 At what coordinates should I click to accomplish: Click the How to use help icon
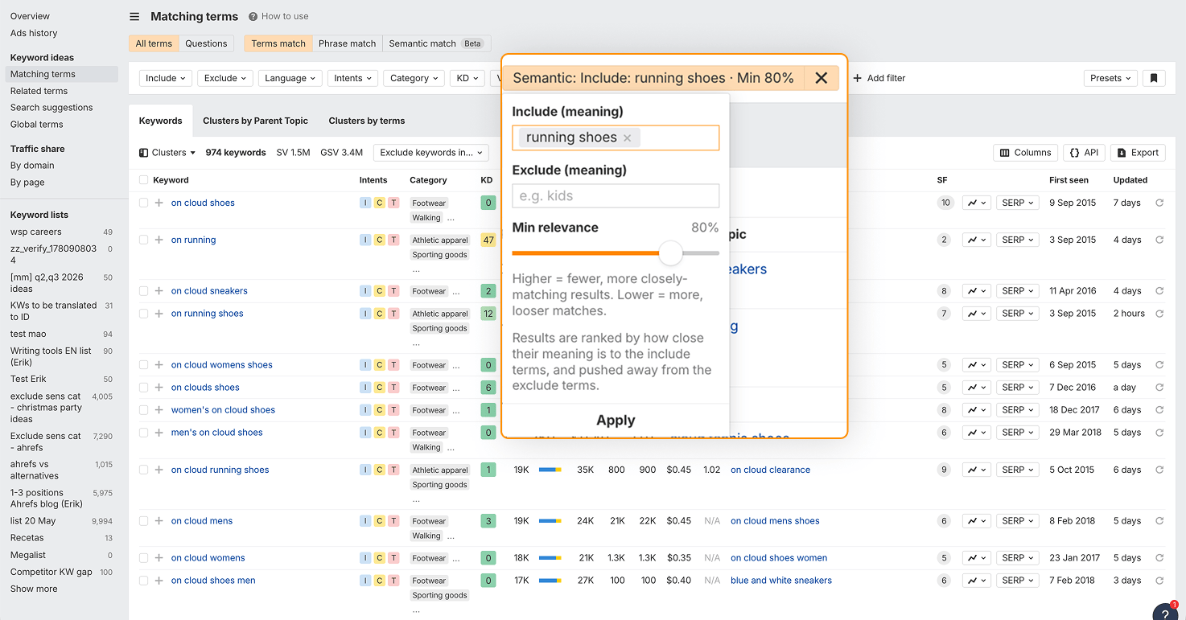coord(253,16)
